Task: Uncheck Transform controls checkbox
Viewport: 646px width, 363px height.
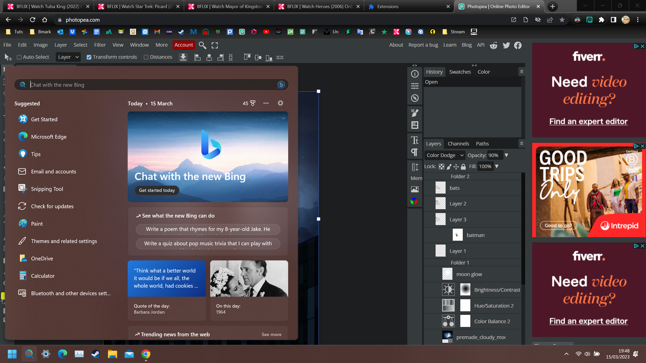Action: (x=89, y=57)
